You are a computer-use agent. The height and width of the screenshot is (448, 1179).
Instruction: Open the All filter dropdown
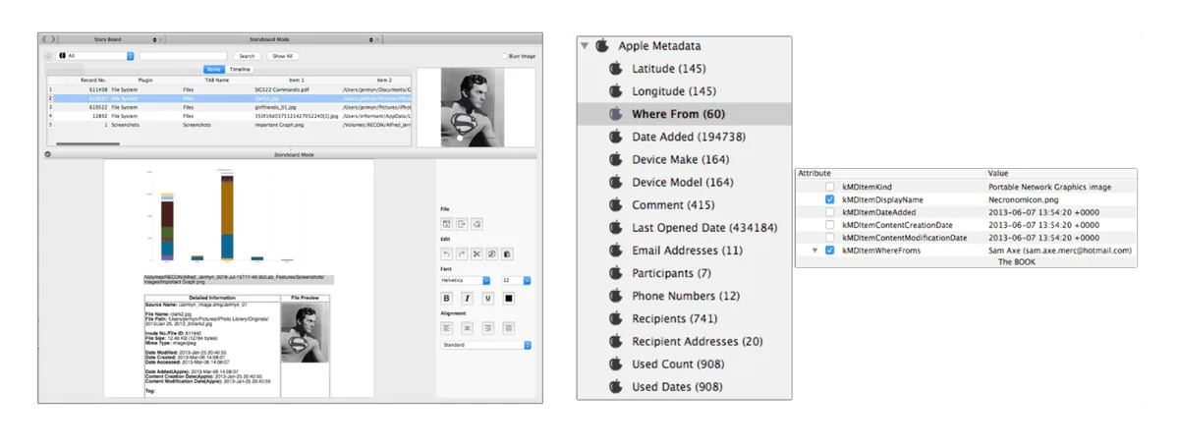(x=95, y=56)
